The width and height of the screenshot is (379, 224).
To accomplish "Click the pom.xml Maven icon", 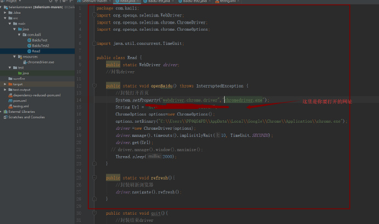I will 10,101.
